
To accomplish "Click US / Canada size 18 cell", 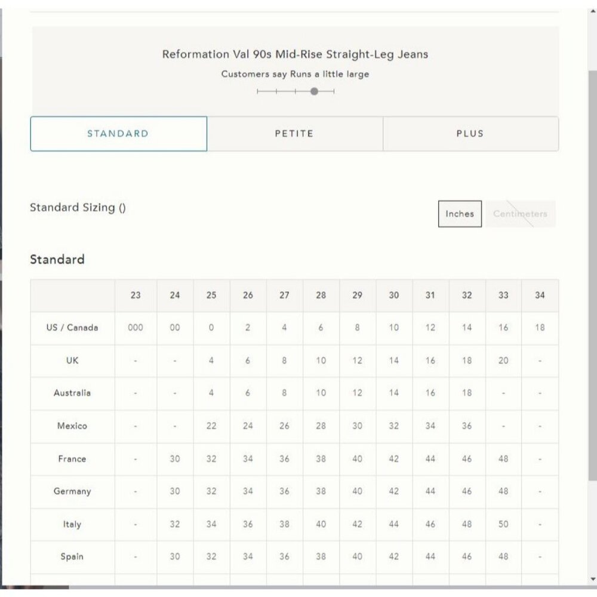I will 540,328.
